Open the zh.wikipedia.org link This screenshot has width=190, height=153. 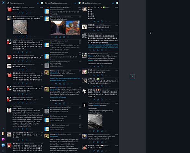coord(103,46)
